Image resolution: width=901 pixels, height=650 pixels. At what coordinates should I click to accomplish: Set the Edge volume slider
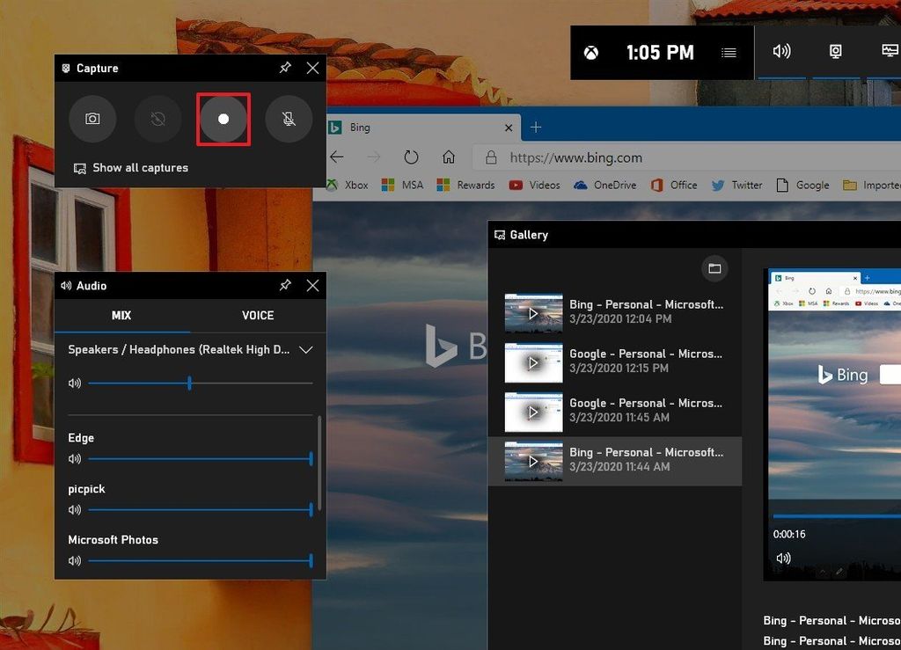point(201,459)
